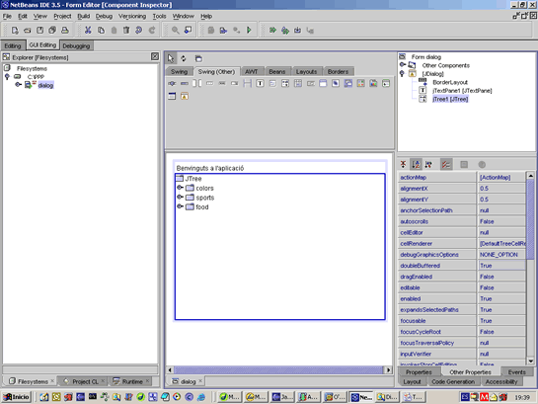The image size is (538, 404).
Task: Expand Other Components in inspector
Action: click(403, 64)
